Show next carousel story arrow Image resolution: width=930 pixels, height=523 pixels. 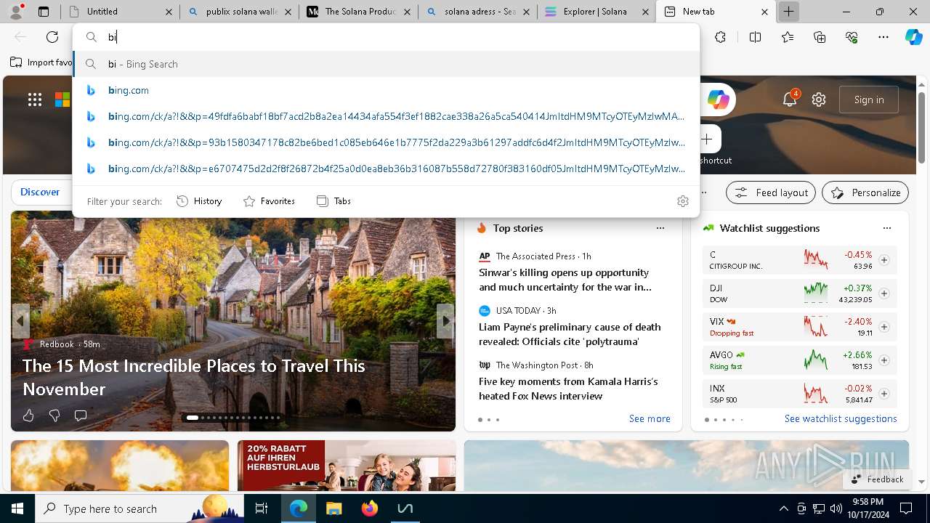445,321
